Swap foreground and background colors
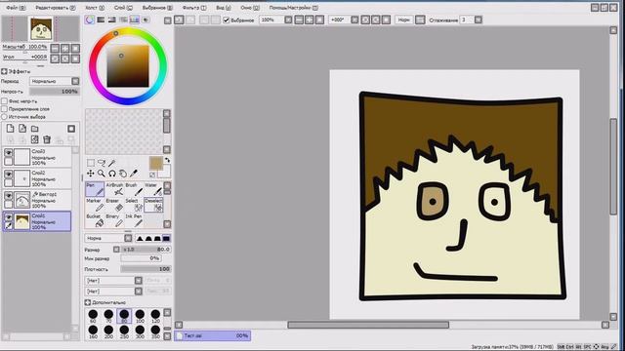The width and height of the screenshot is (625, 351). click(x=167, y=160)
